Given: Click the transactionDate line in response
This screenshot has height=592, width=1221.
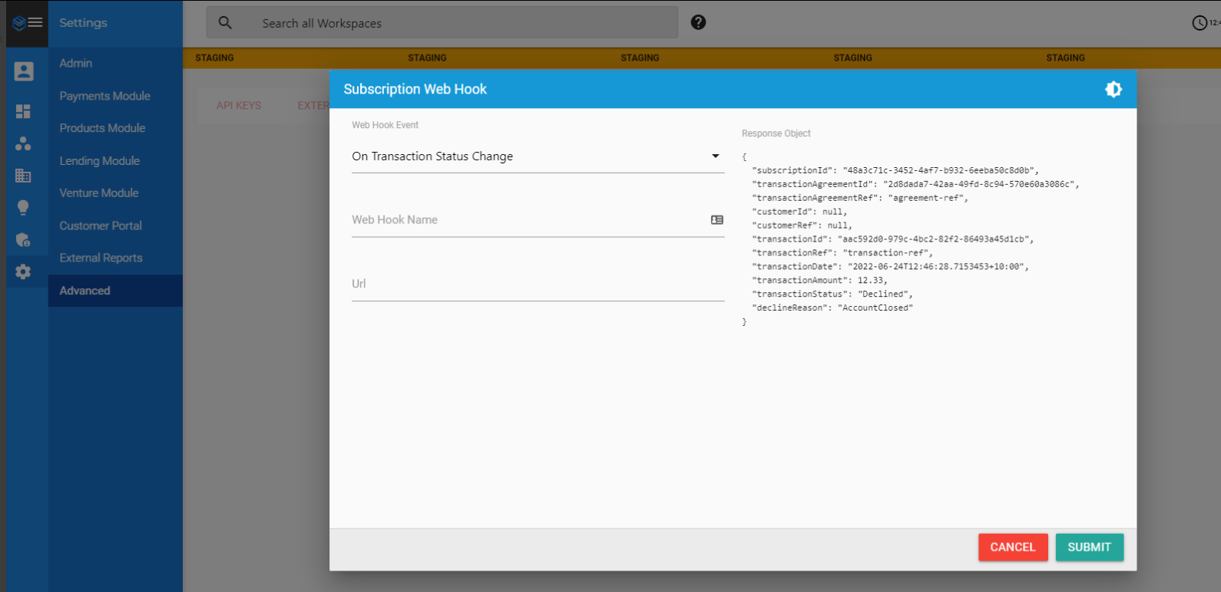Looking at the screenshot, I should tap(890, 267).
